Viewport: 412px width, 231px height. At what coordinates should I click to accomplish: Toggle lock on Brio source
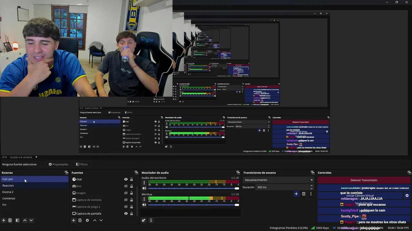point(131,186)
